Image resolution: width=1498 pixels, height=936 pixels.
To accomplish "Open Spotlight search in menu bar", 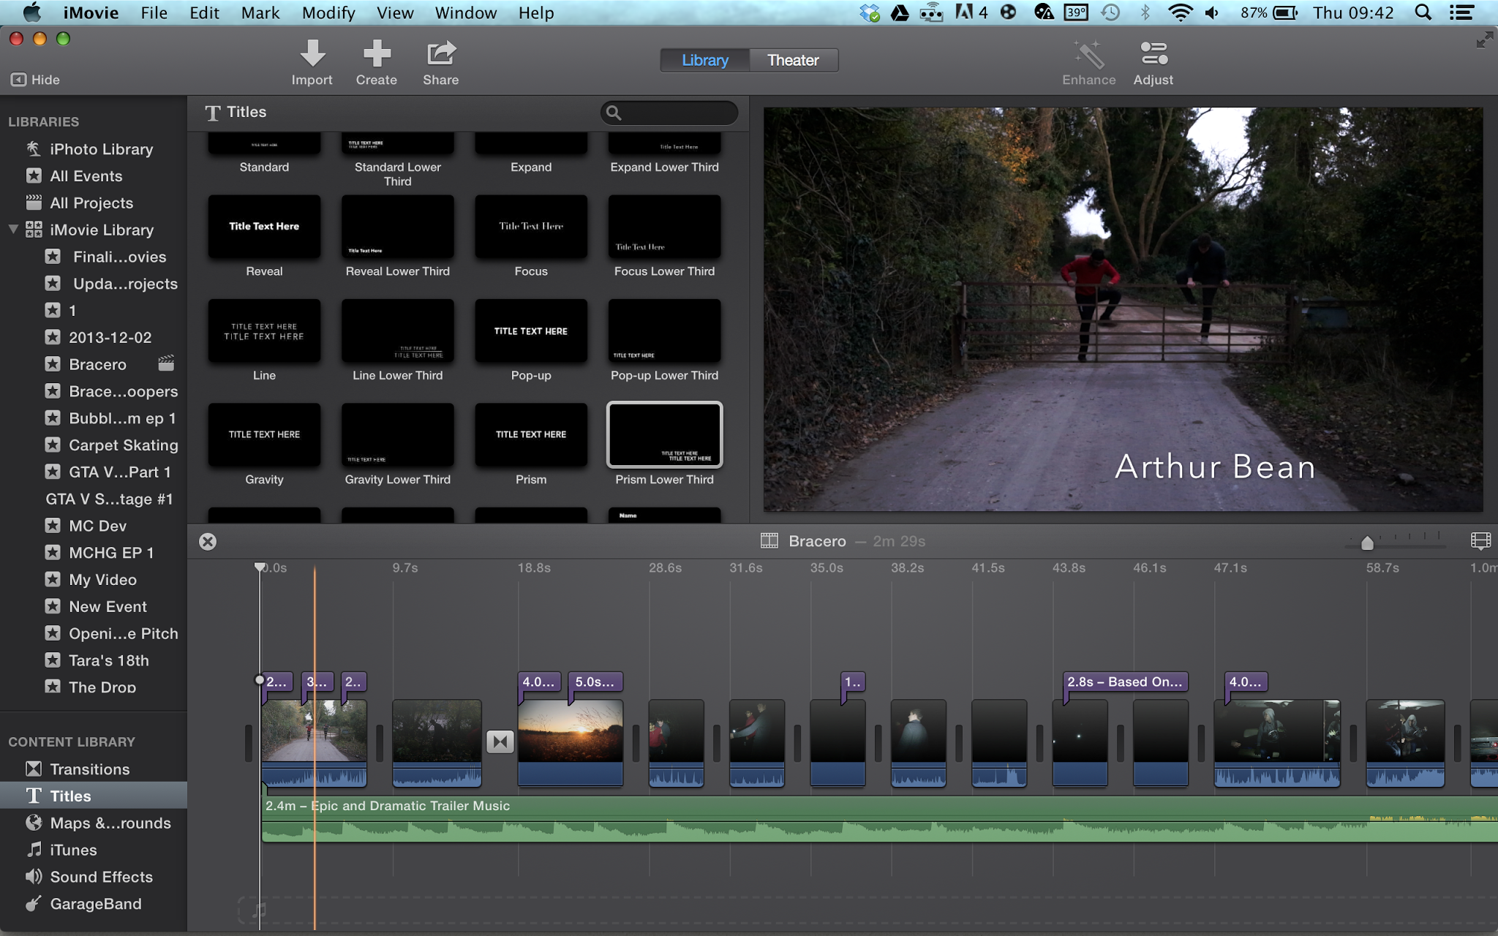I will (x=1423, y=12).
